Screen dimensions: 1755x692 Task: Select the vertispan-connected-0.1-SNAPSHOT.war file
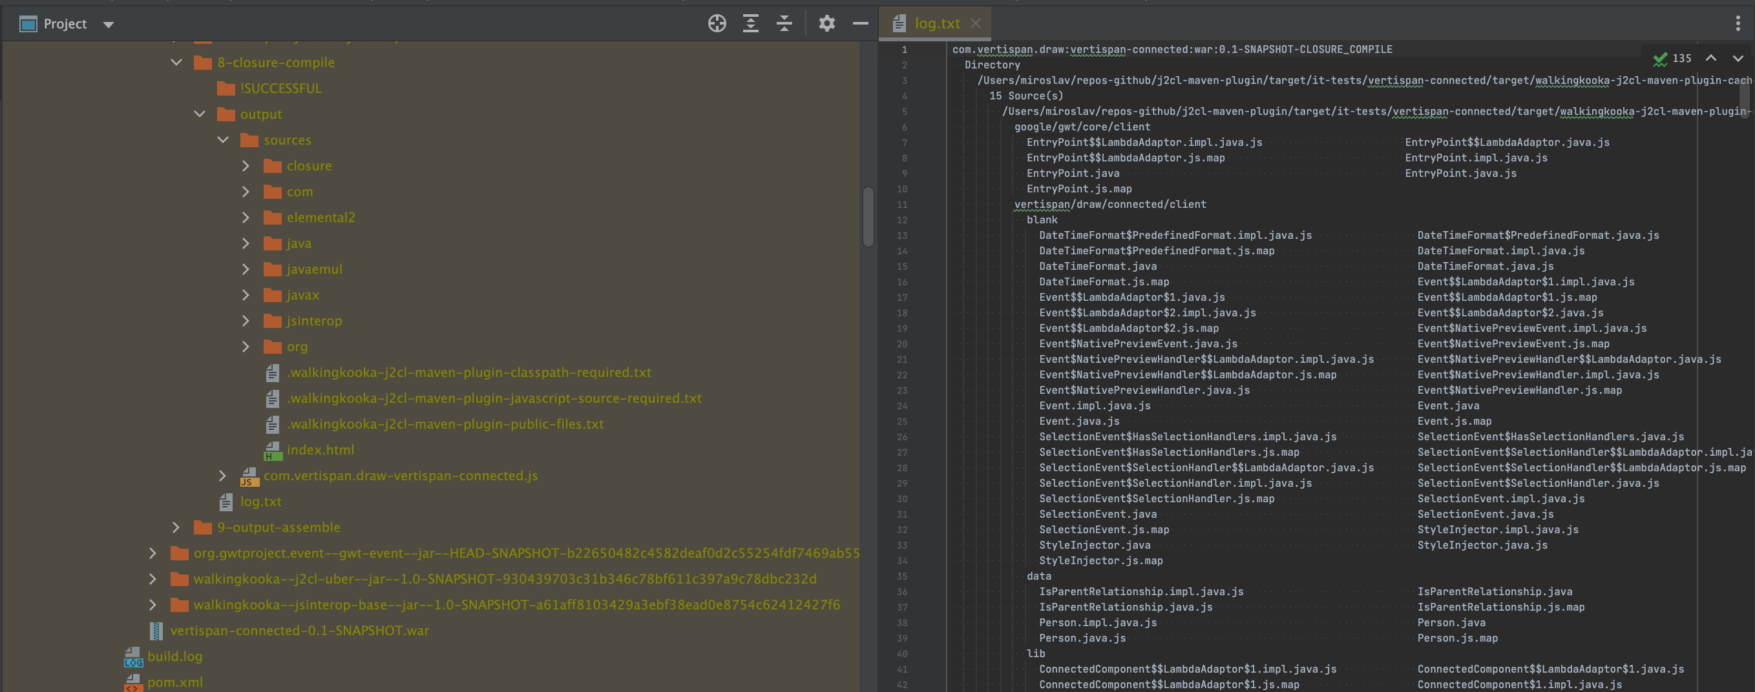click(300, 631)
